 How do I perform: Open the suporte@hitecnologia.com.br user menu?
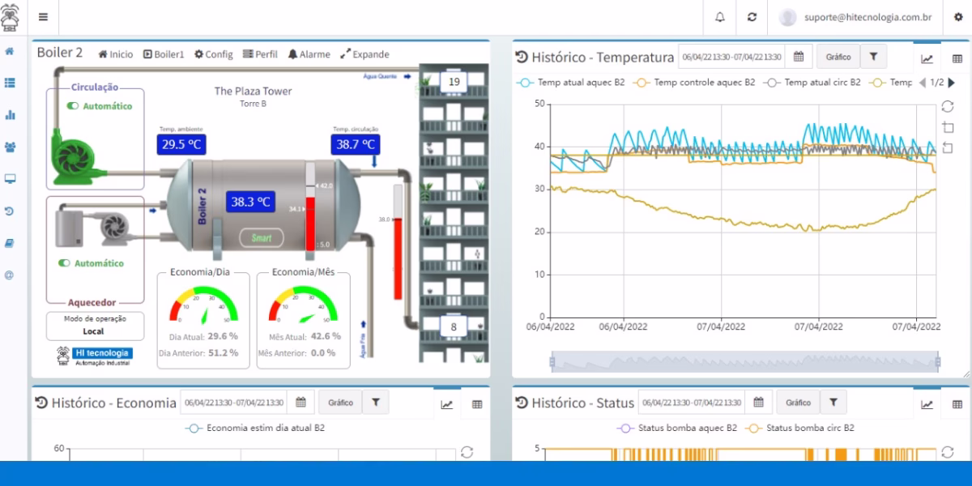(856, 17)
